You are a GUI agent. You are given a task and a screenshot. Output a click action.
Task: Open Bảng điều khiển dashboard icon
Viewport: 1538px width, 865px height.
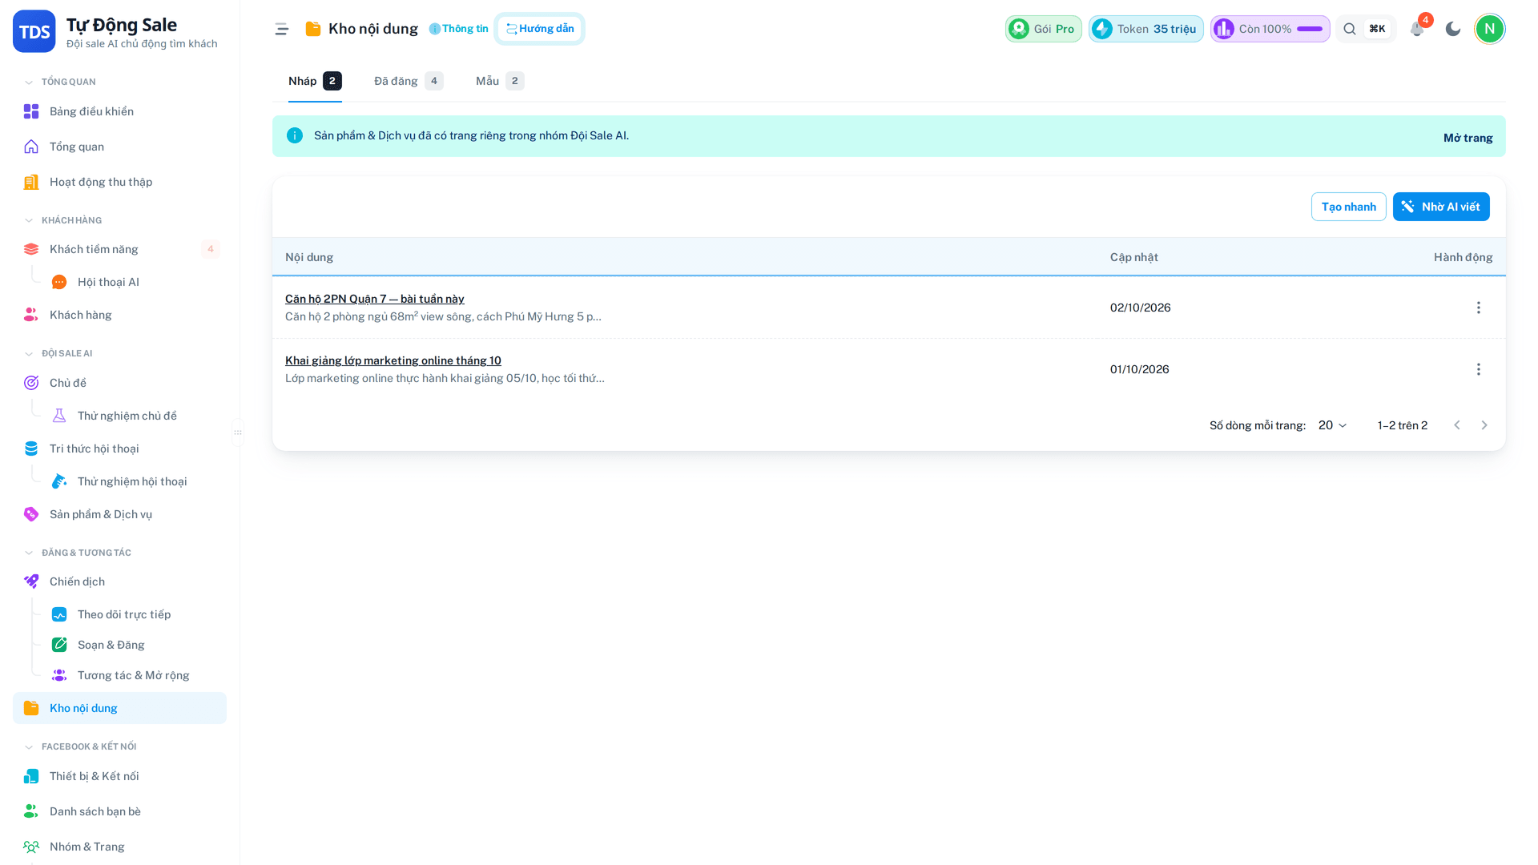31,111
